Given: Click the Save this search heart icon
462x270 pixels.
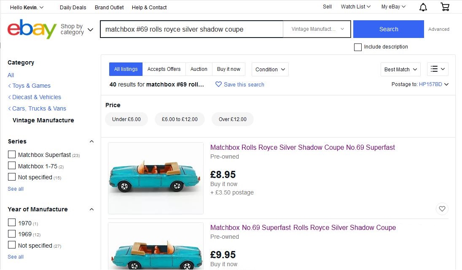Looking at the screenshot, I should [218, 84].
